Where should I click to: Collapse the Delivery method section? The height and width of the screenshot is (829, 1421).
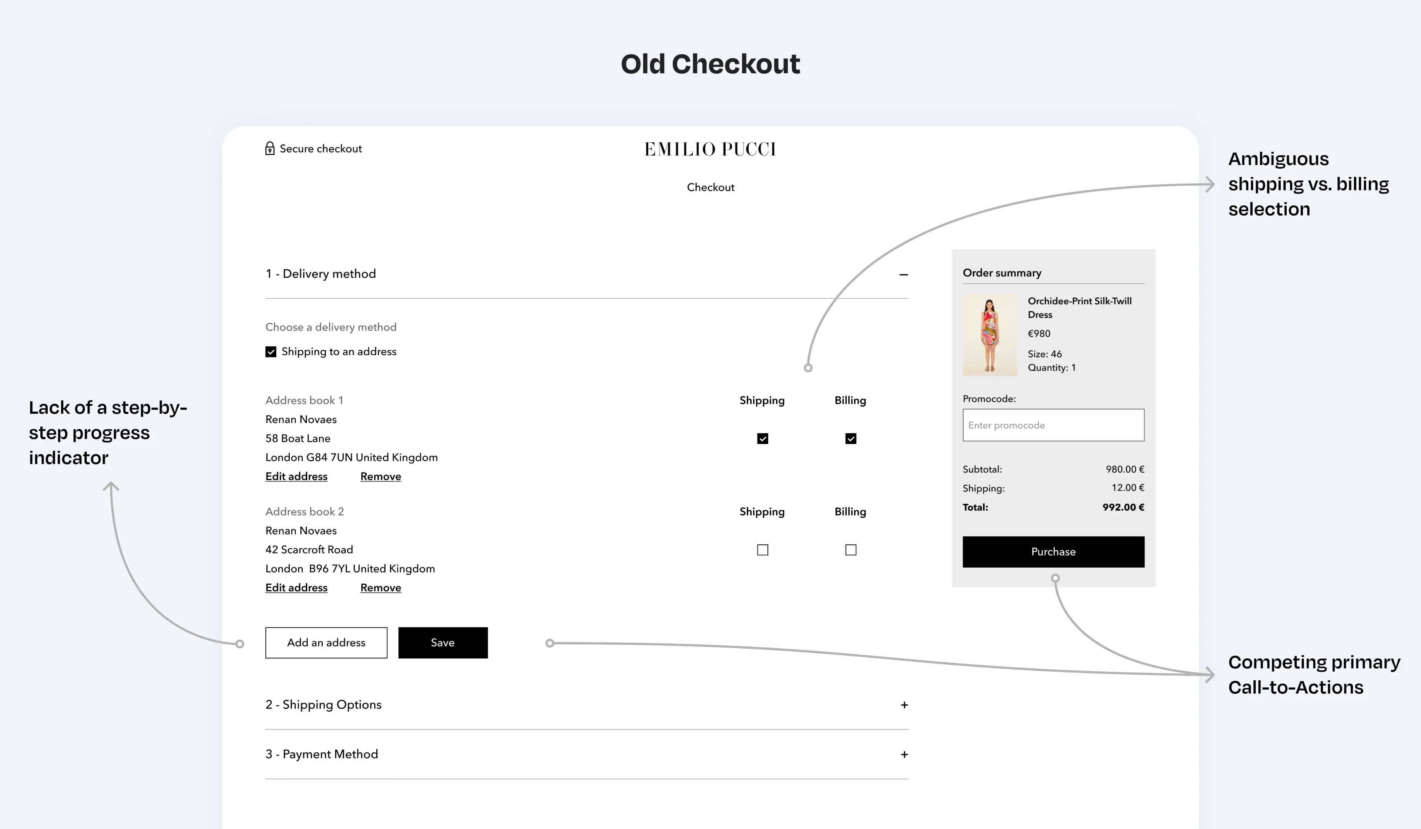[903, 275]
